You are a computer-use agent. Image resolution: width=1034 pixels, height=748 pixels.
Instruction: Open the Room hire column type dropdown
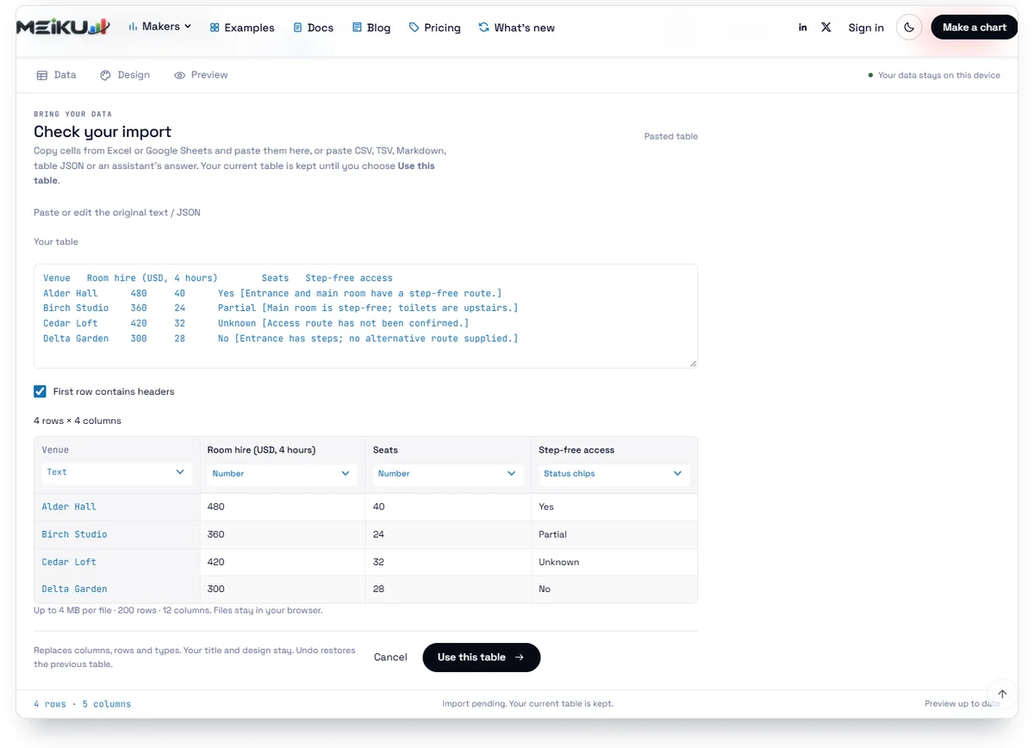281,473
